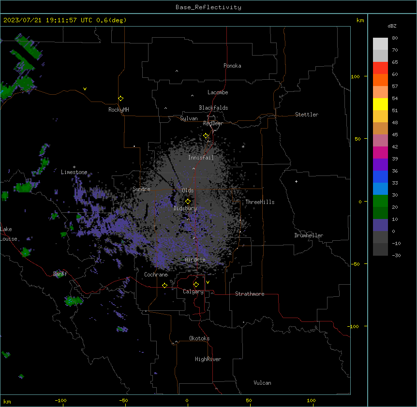
Task: Select the Airdrie label
Action: coord(195,260)
